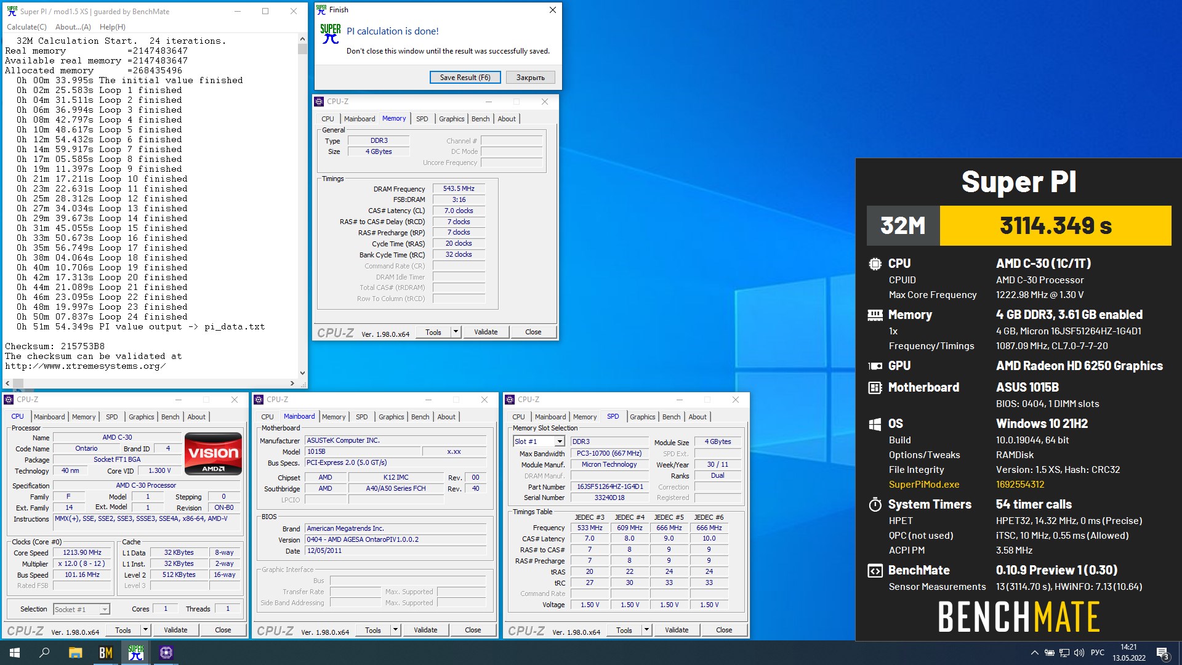Open Bench tab in Memory CPU-Z window

(x=480, y=119)
